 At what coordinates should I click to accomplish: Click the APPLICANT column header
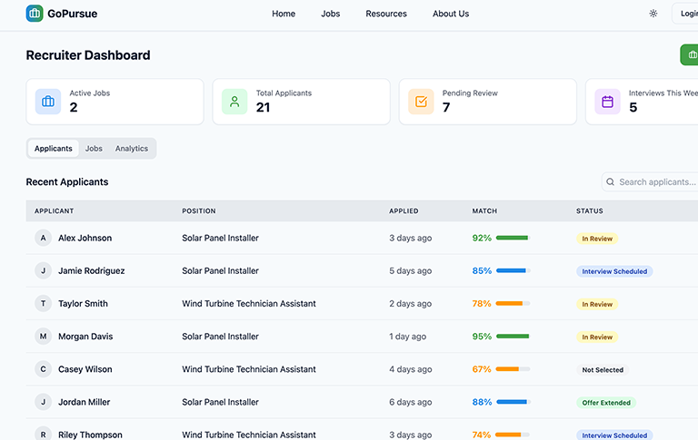(55, 211)
